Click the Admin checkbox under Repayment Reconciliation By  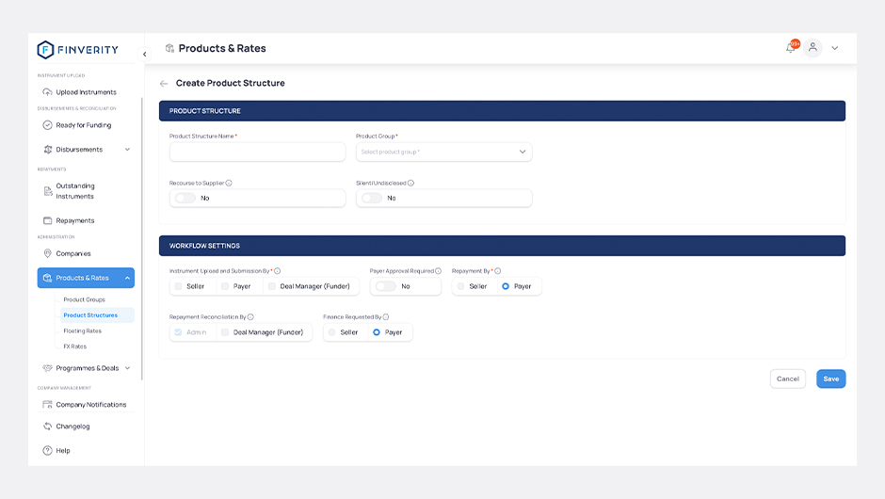click(178, 332)
